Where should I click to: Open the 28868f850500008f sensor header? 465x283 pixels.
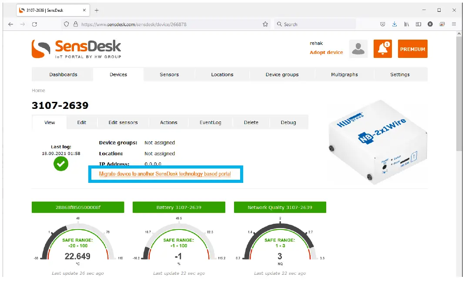point(78,207)
